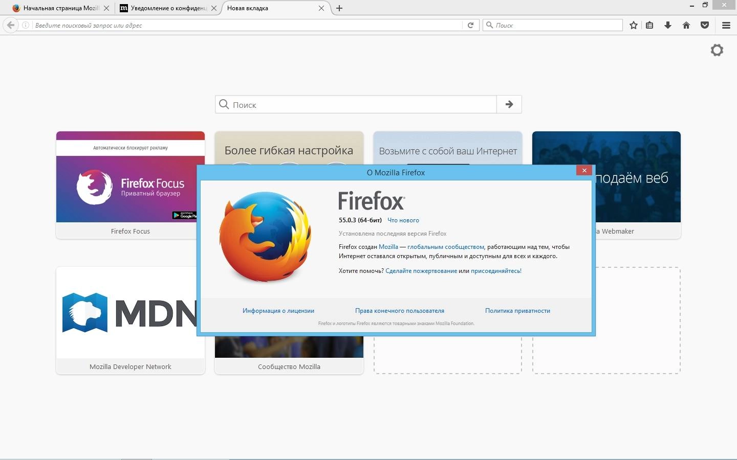Image resolution: width=737 pixels, height=460 pixels.
Task: Close the 'Уведомление о конфиденц' tab
Action: coord(214,8)
